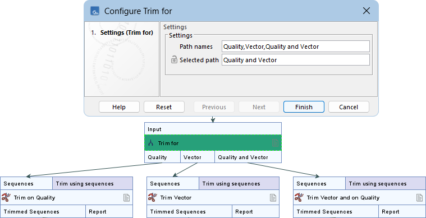
Task: Click Sequences input of Trim on Quality
Action: tap(26, 184)
